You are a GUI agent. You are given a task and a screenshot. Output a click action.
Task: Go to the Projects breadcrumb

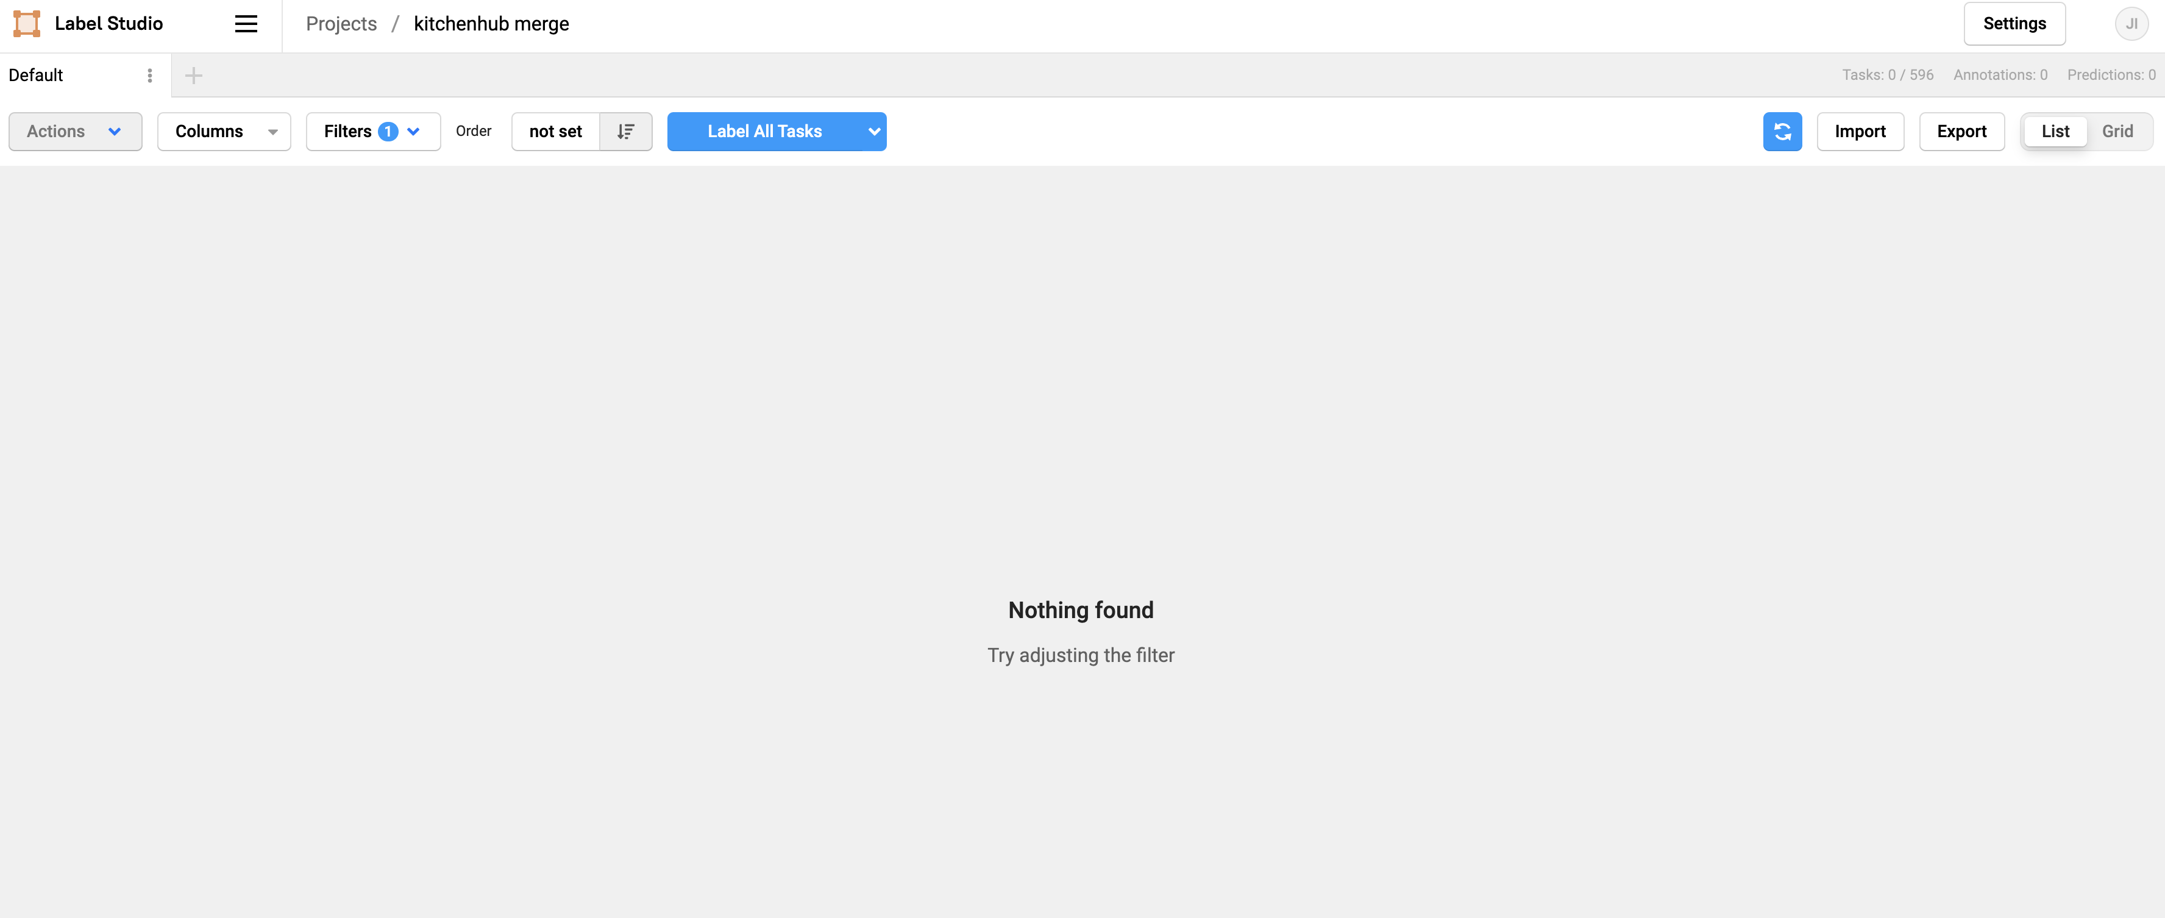(x=341, y=24)
